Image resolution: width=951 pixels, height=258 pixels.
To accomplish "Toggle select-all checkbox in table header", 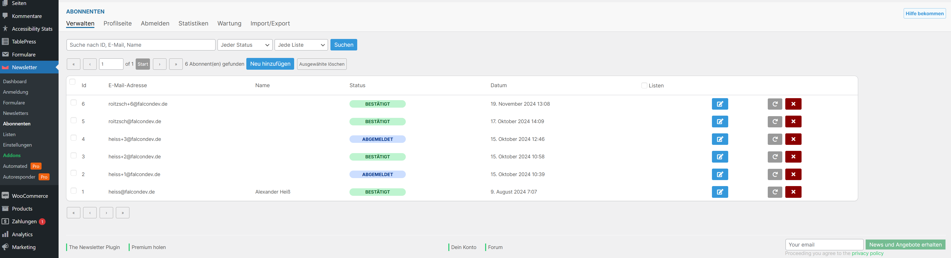I will click(72, 82).
